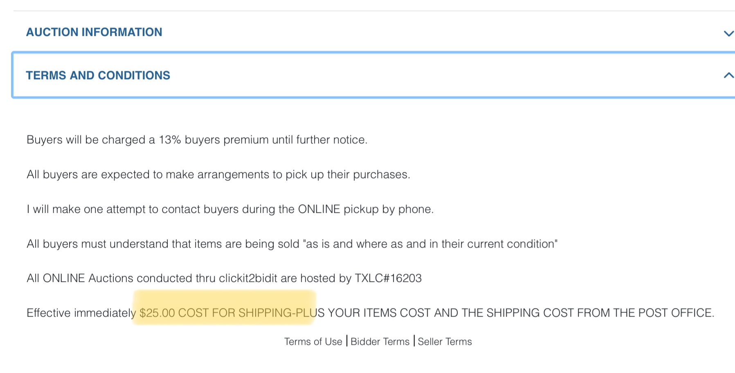Collapse the Terms and Conditions chevron arrow
The height and width of the screenshot is (373, 735).
[728, 75]
